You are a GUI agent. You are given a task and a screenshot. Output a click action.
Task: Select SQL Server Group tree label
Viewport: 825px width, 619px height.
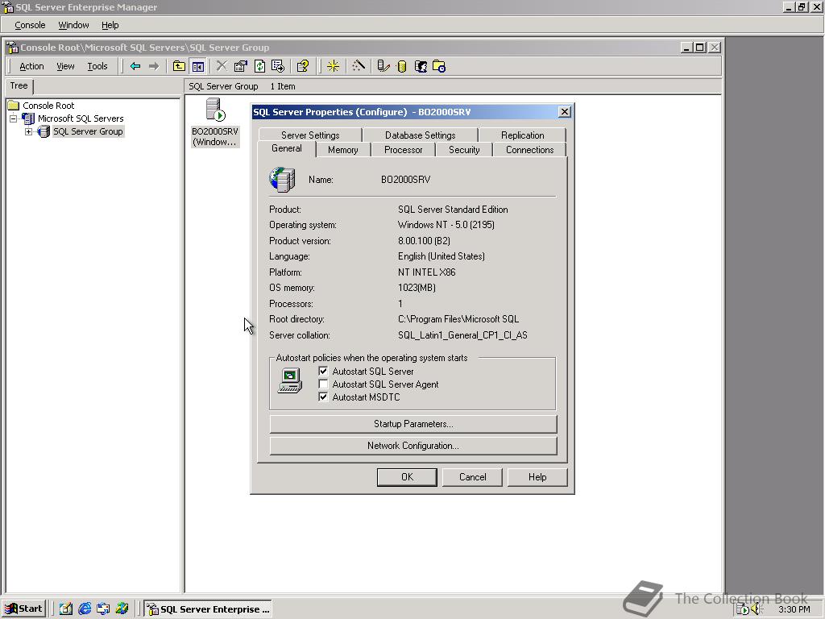(88, 131)
